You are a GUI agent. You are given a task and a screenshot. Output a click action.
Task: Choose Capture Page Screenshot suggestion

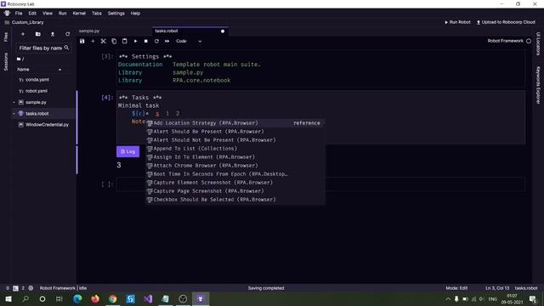click(235, 191)
